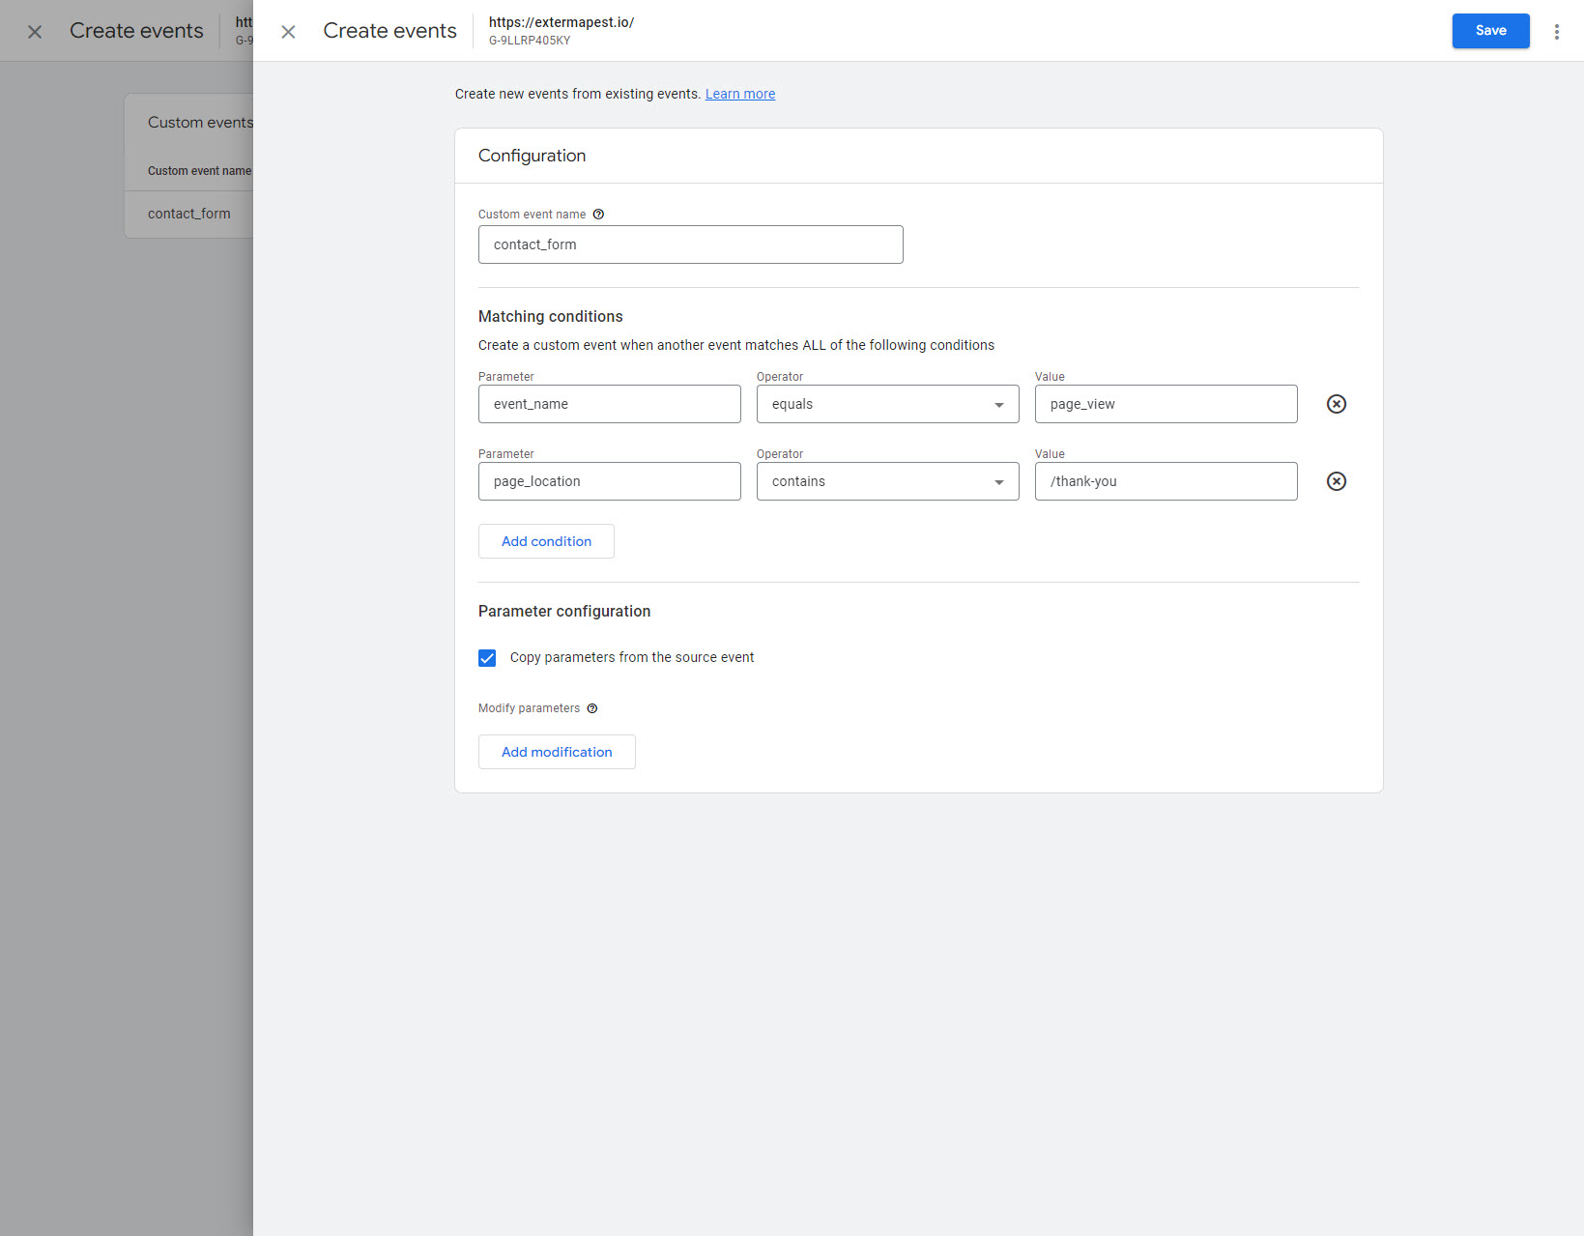Open the three-dot more options menu
1584x1236 pixels.
tap(1556, 32)
